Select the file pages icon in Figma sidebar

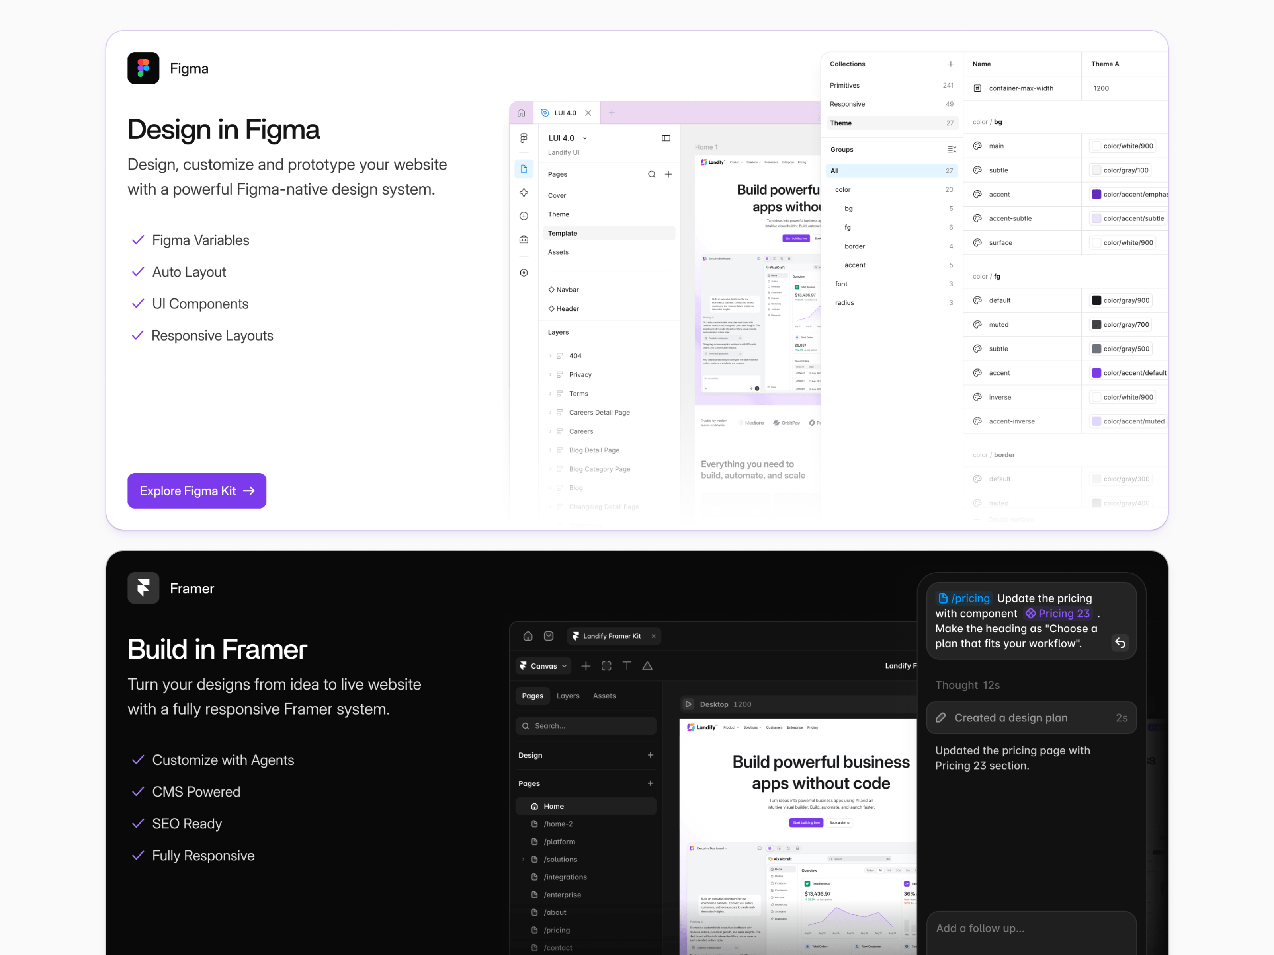point(524,169)
